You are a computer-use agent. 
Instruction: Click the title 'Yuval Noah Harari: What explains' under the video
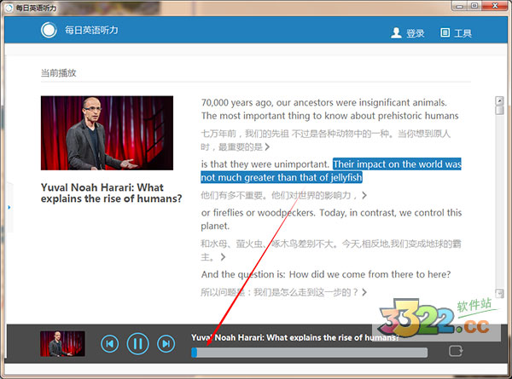[111, 193]
